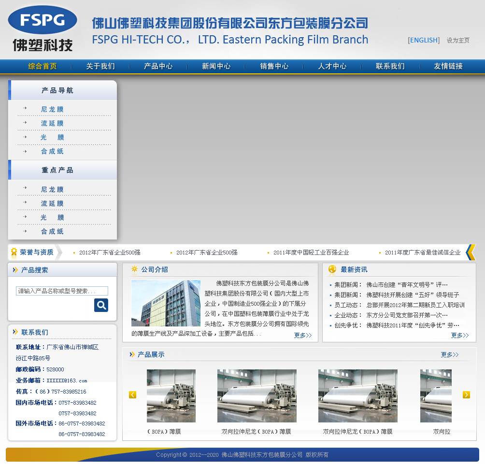The image size is (485, 466).
Task: Open the 关于我们 menu item
Action: 100,66
